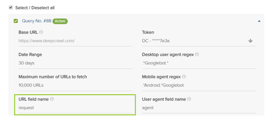Click the Query No. #88 title link
The width and height of the screenshot is (270, 121).
[37, 21]
